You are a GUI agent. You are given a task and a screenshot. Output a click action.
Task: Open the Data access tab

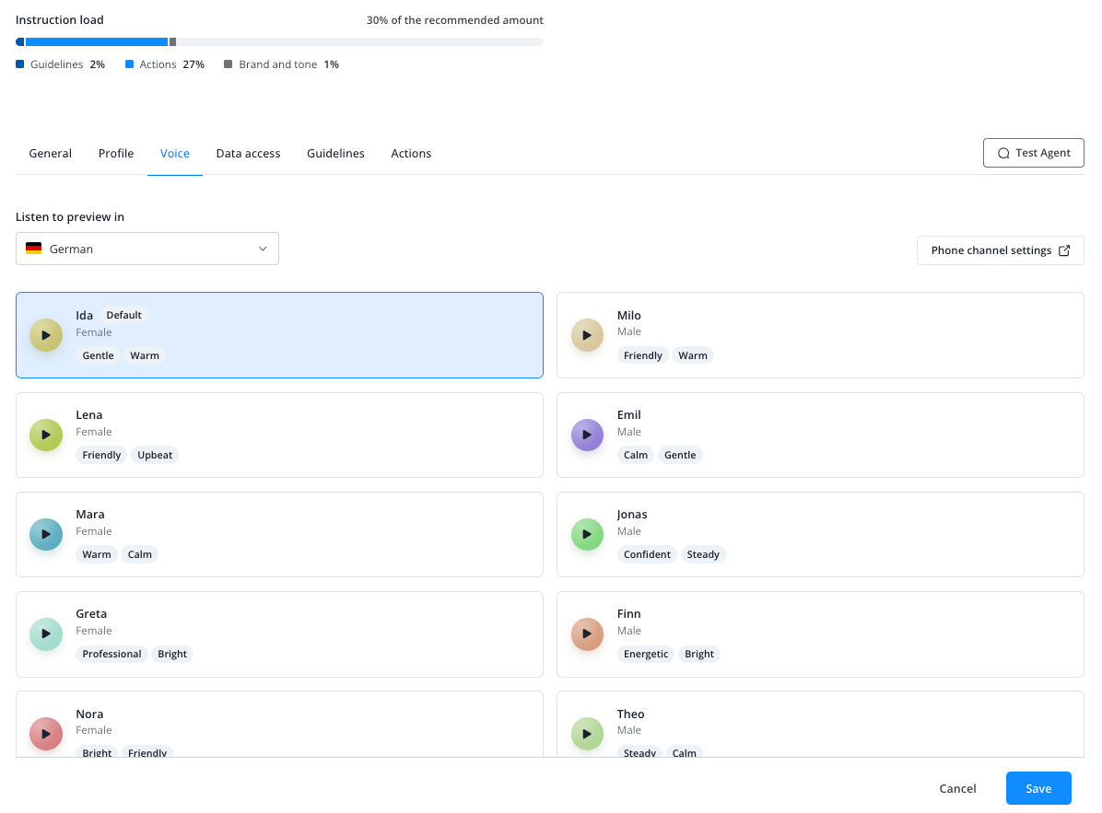click(x=248, y=153)
